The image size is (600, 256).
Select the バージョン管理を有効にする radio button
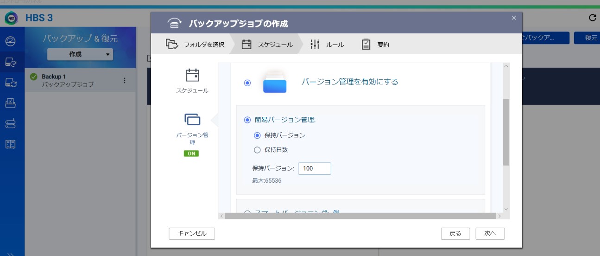click(x=247, y=83)
